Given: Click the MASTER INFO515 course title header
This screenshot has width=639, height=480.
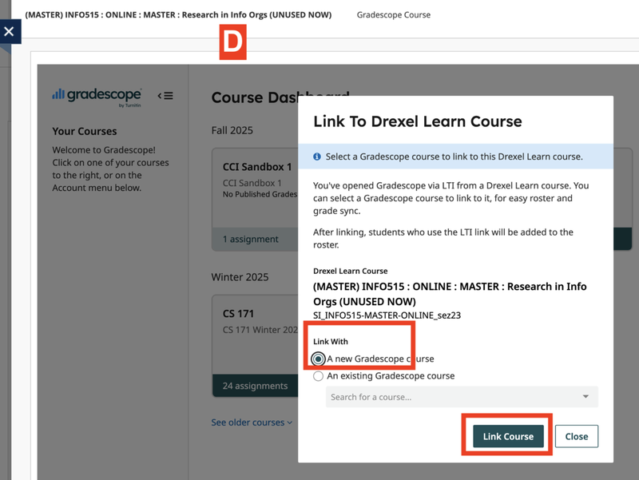Looking at the screenshot, I should (x=178, y=14).
